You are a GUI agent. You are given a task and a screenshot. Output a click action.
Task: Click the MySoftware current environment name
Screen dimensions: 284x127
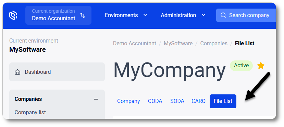click(27, 49)
